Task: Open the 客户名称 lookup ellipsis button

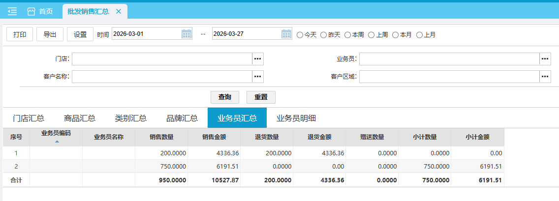Action: click(x=258, y=77)
